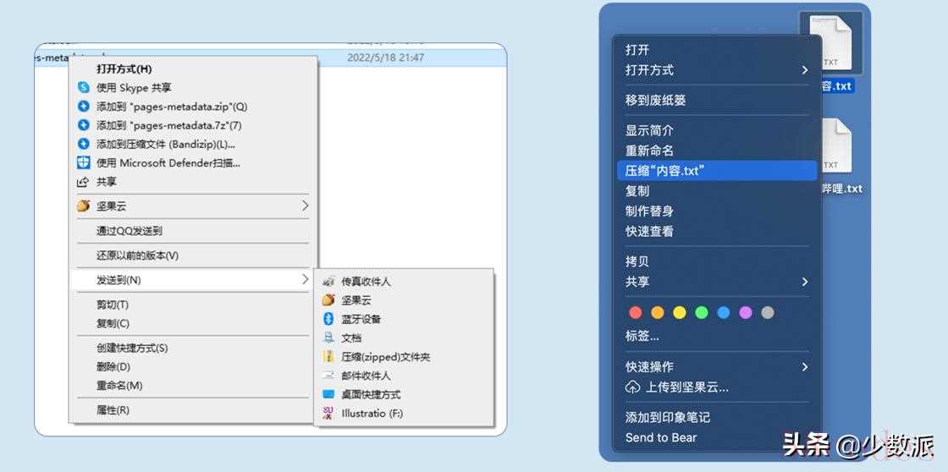
Task: Choose Send to Bear in Mac menu
Action: (x=661, y=437)
